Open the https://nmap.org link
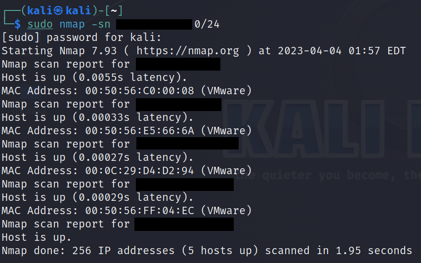This screenshot has width=421, height=263. pos(188,51)
